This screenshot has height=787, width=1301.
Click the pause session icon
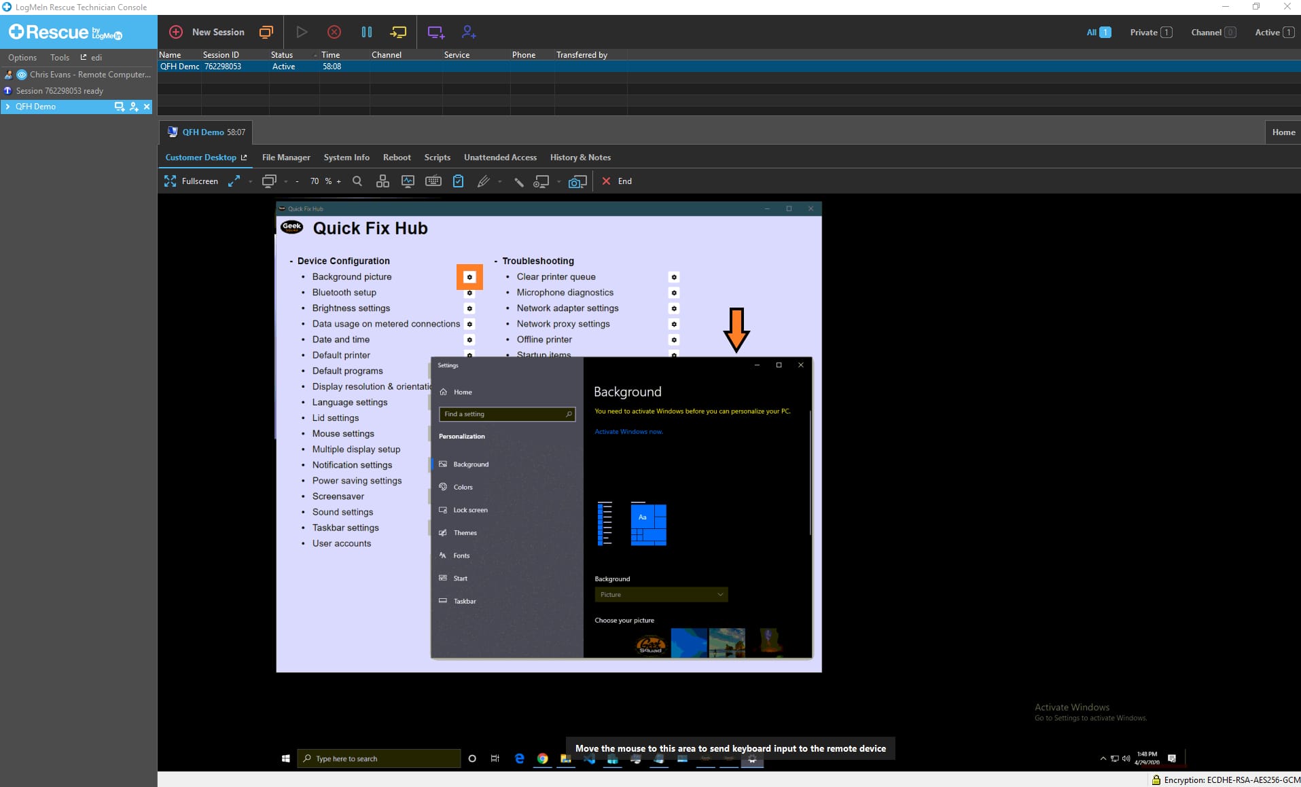[366, 32]
